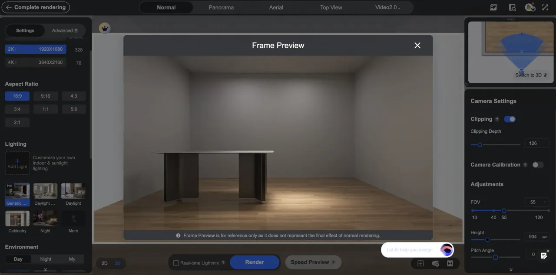Open the notes edit icon near Pitch Angle

pyautogui.click(x=543, y=255)
